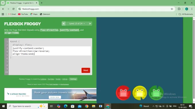Go to the next level arrow
This screenshot has height=109, width=195.
[90, 23]
